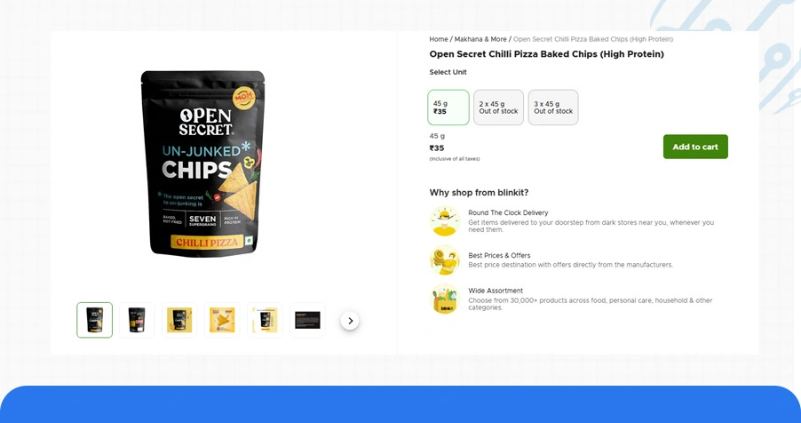Click the current product breadcrumb text
Image resolution: width=801 pixels, height=423 pixels.
pos(592,39)
